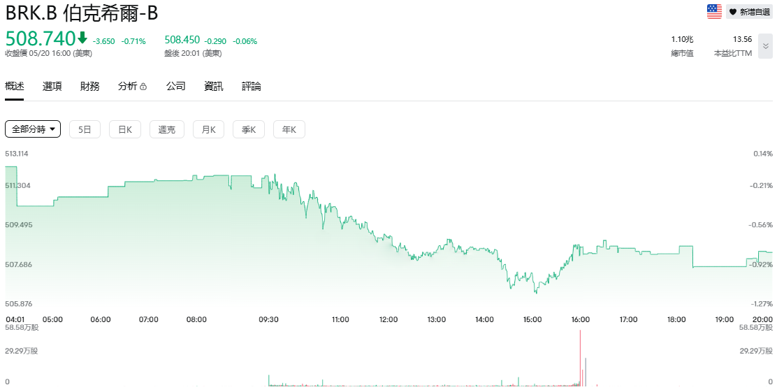Switch to the 公司 tab
777x392 pixels.
click(x=175, y=86)
